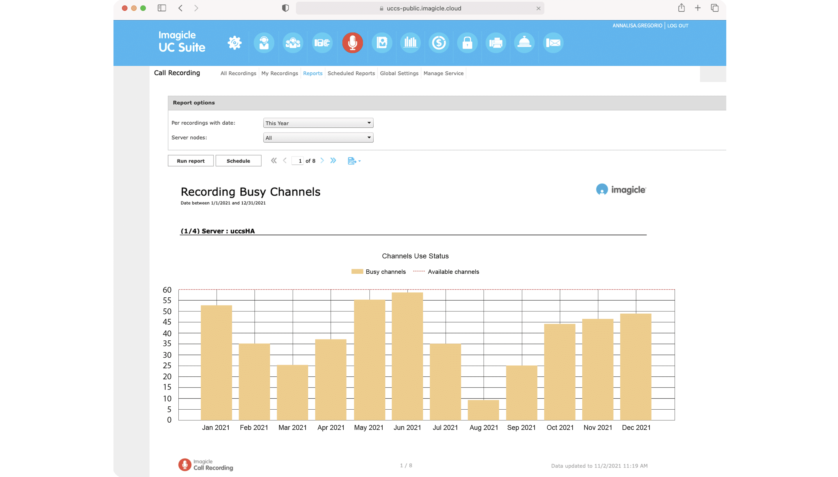Open the fax printer icon
838x477 pixels.
point(496,43)
